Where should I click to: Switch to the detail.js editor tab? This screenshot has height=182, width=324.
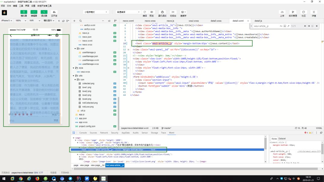tap(258, 21)
